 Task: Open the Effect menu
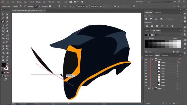38,2
